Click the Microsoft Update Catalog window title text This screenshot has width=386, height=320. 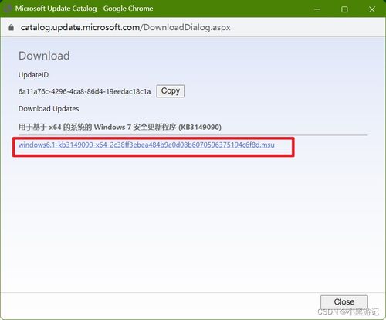coord(56,9)
